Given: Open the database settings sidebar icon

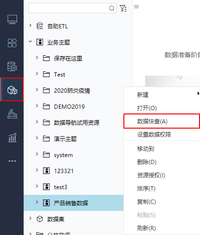Looking at the screenshot, I should click(x=12, y=66).
